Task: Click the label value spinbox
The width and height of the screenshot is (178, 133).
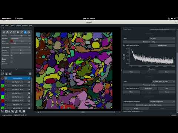Action: click(22, 41)
